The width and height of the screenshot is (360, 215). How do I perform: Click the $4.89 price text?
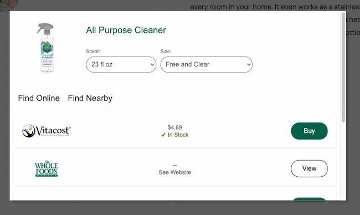[174, 127]
